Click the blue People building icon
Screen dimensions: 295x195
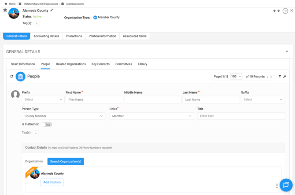20,77
